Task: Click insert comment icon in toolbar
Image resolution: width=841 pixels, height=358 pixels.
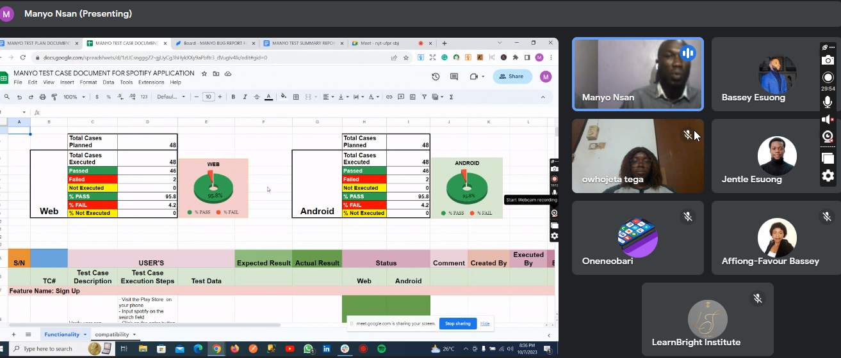Action: point(400,97)
